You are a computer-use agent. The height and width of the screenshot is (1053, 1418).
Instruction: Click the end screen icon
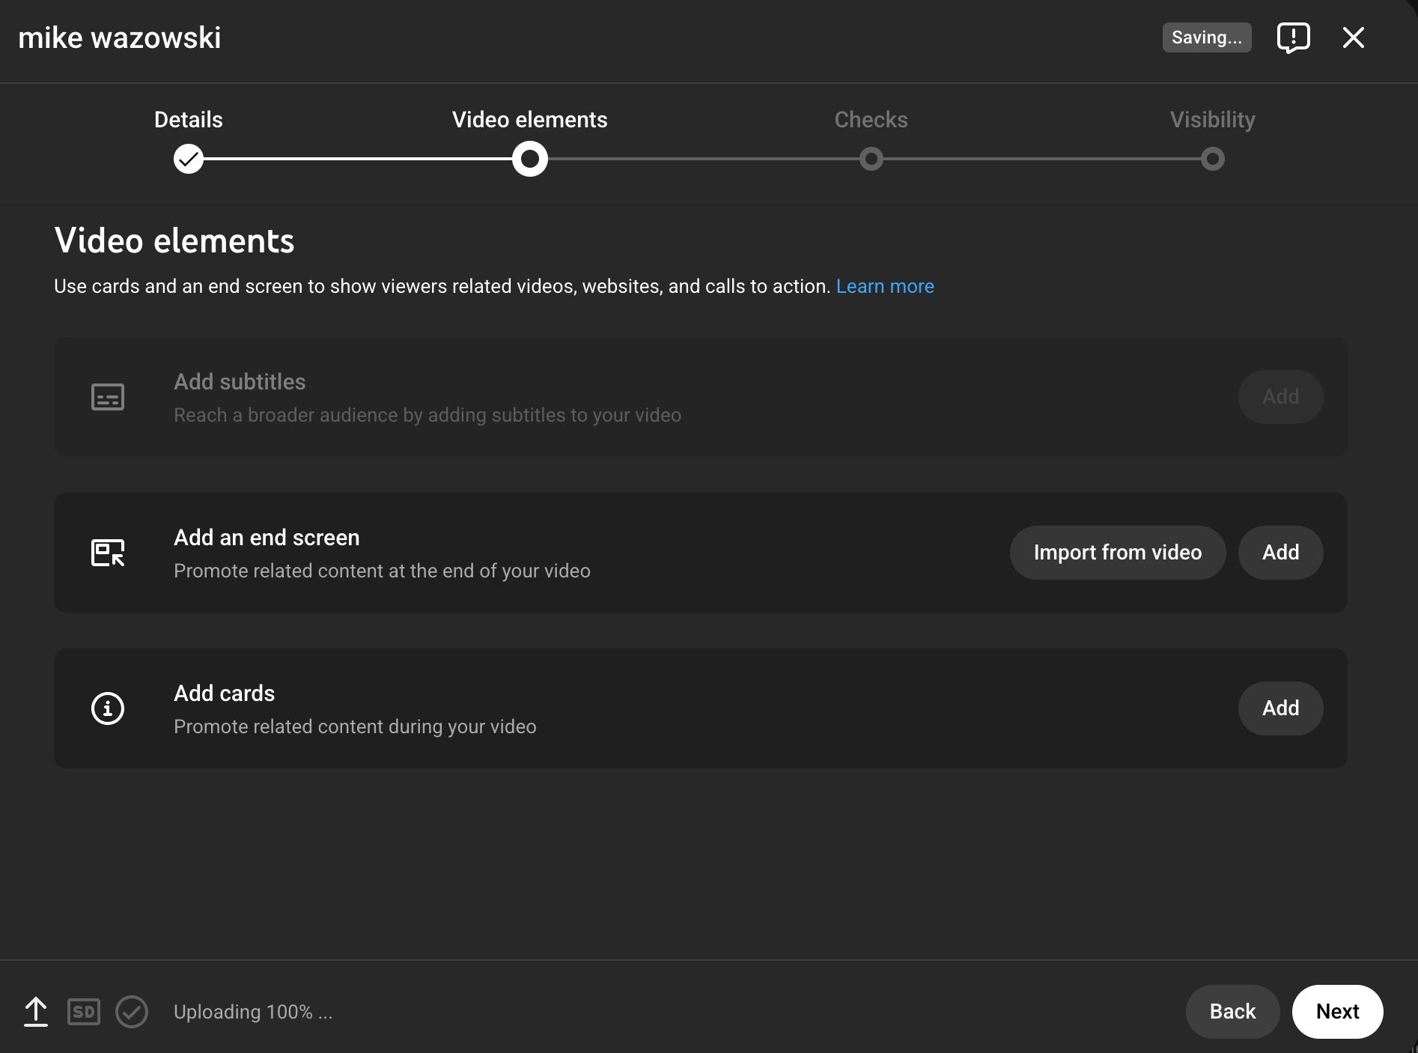pyautogui.click(x=108, y=553)
